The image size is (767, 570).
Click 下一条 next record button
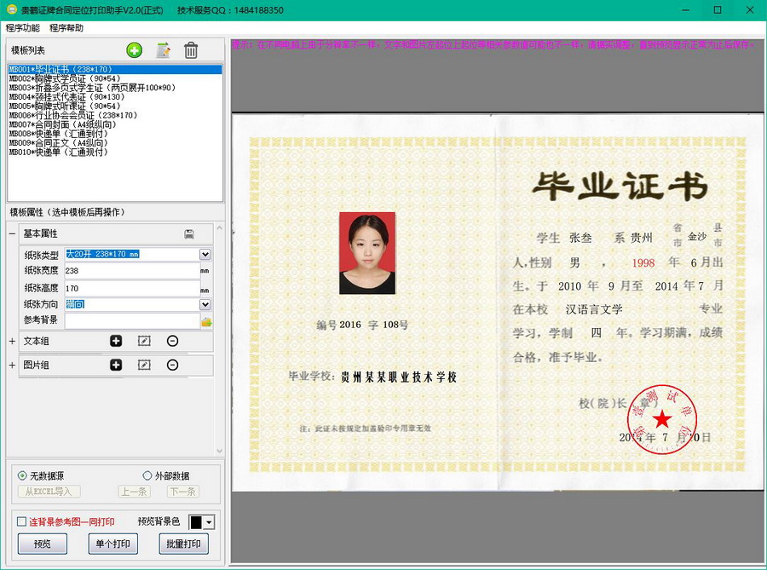[x=183, y=492]
